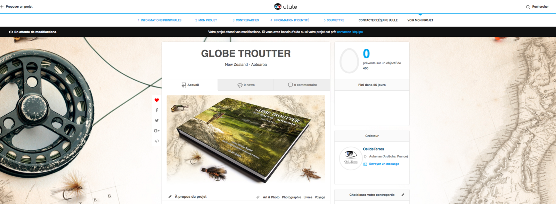This screenshot has width=556, height=204.
Task: Open the Contreparties step
Action: coord(246,20)
